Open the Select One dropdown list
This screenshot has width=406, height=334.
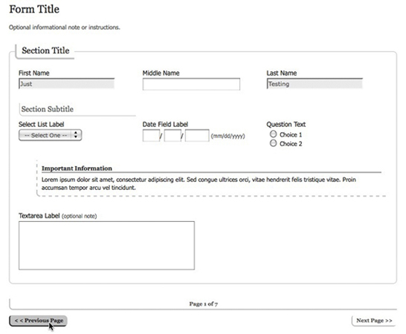(50, 135)
